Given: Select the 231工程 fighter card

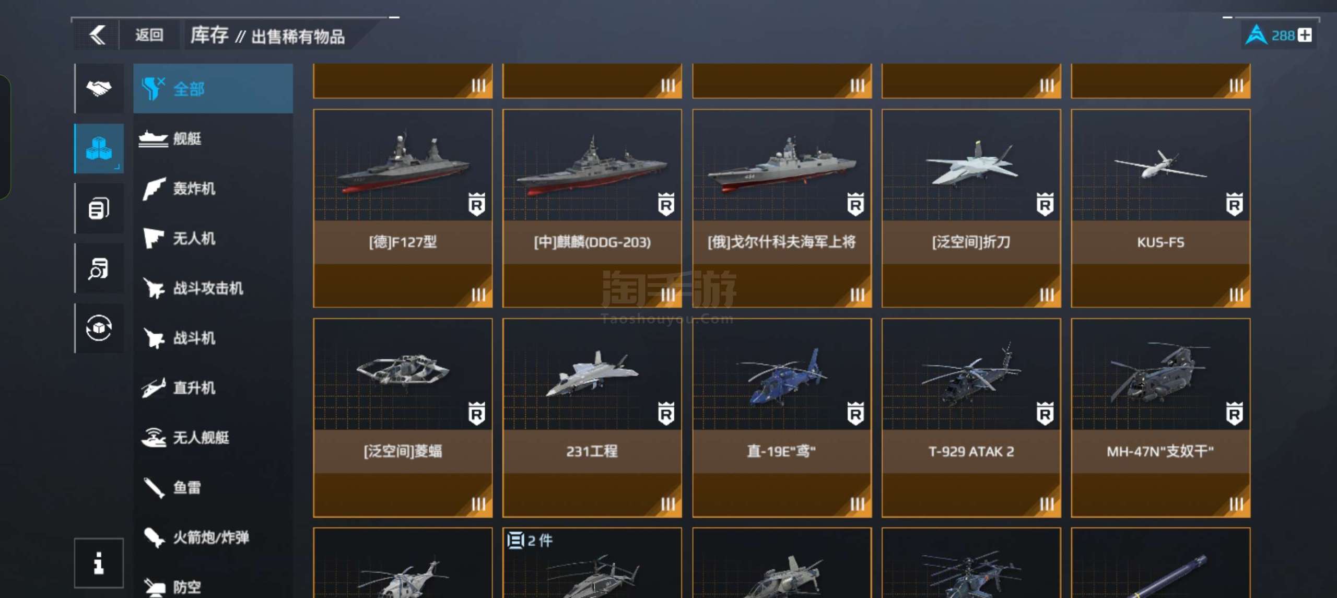Looking at the screenshot, I should point(592,418).
